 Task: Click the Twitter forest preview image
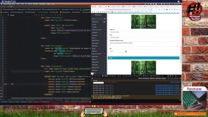point(144,68)
